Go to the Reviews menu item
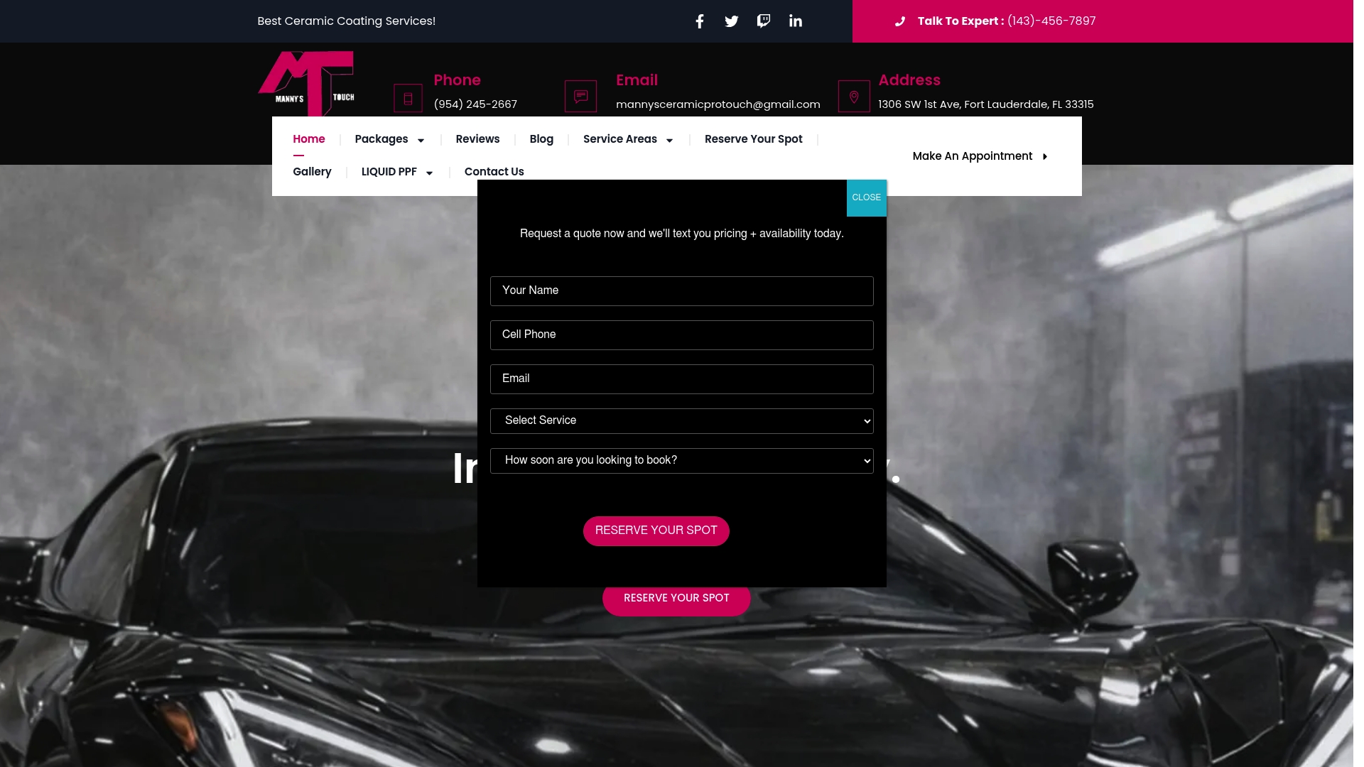The width and height of the screenshot is (1364, 767). [477, 139]
